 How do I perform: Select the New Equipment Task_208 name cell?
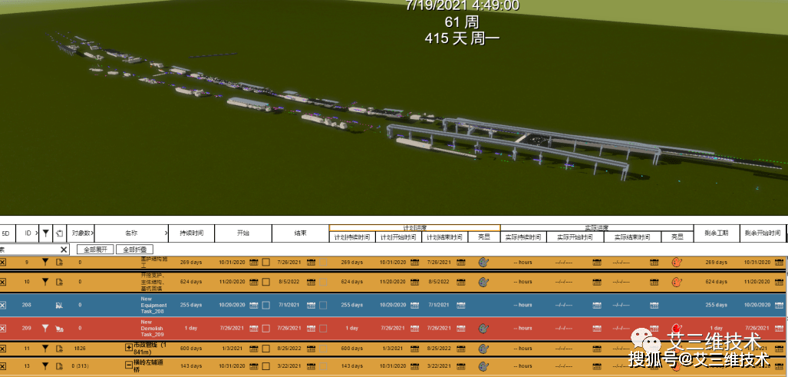(153, 305)
